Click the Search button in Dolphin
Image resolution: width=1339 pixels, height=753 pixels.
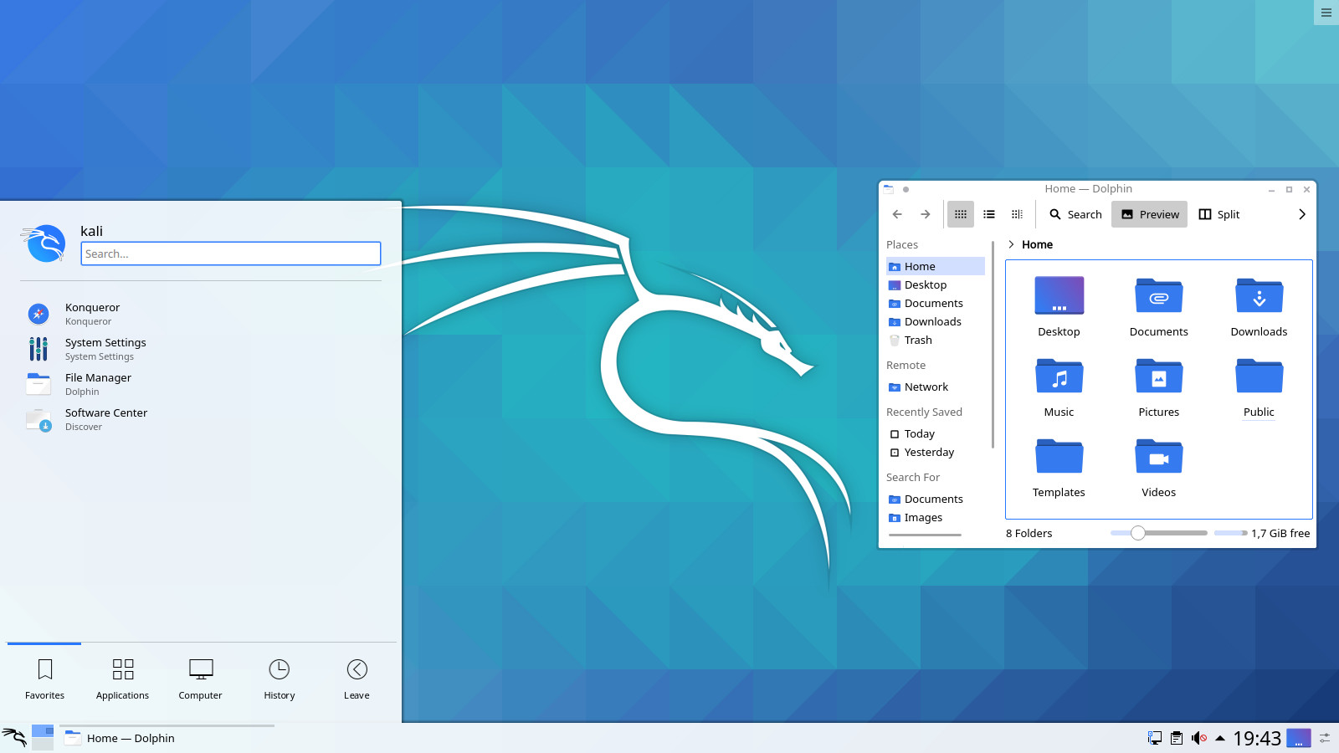point(1075,214)
